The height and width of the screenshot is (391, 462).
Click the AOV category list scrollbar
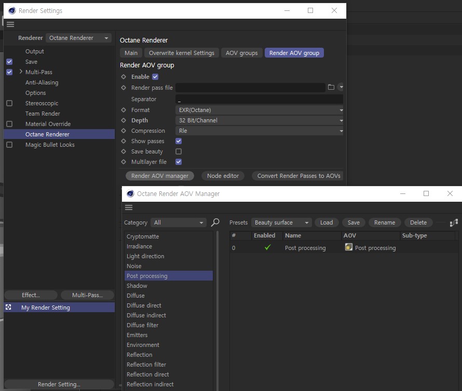coord(218,311)
